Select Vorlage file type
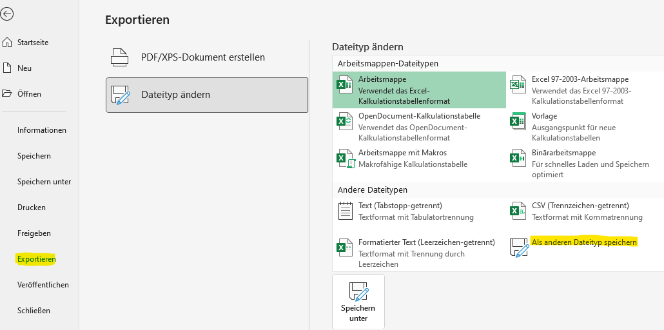 (544, 115)
